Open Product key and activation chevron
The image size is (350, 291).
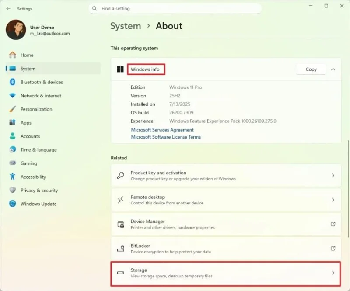(333, 176)
